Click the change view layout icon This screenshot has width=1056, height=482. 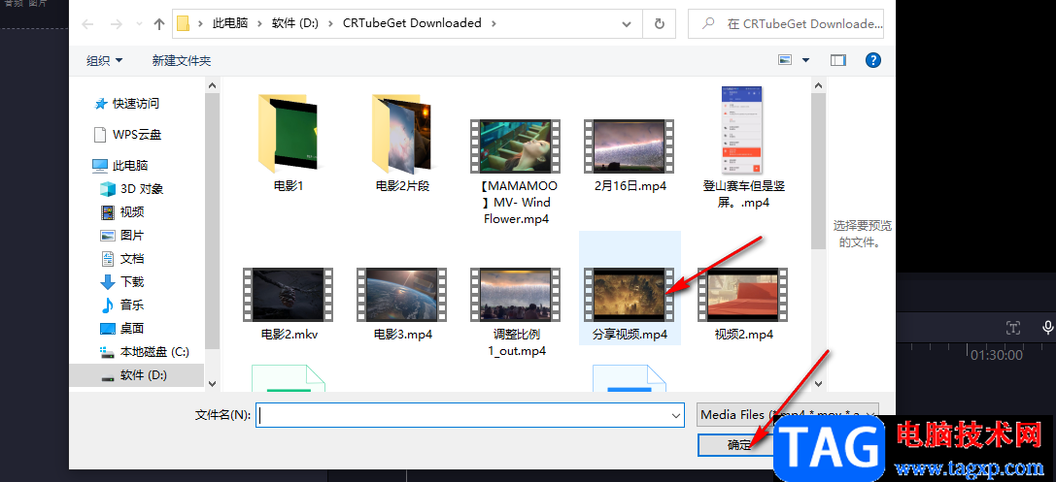click(x=785, y=60)
